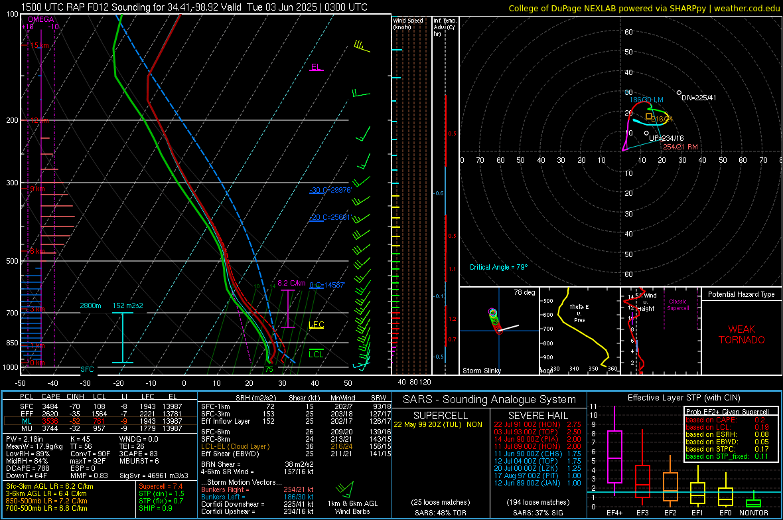This screenshot has width=783, height=520.
Task: Click the 9 km height marker
Action: pyautogui.click(x=37, y=189)
